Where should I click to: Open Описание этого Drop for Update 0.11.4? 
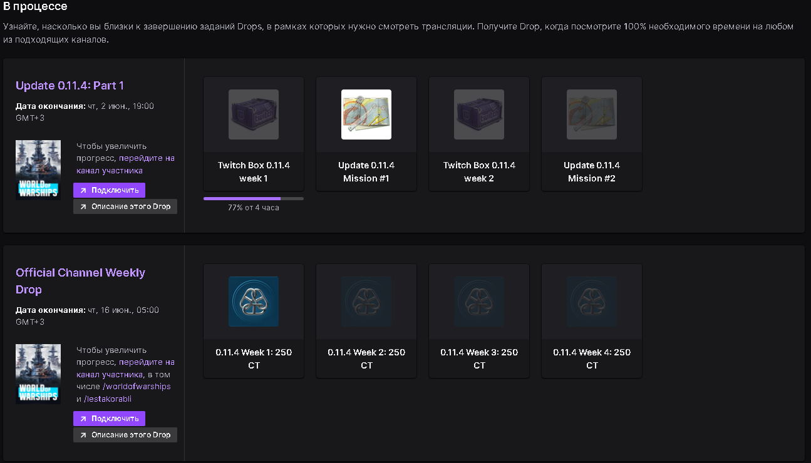click(125, 206)
